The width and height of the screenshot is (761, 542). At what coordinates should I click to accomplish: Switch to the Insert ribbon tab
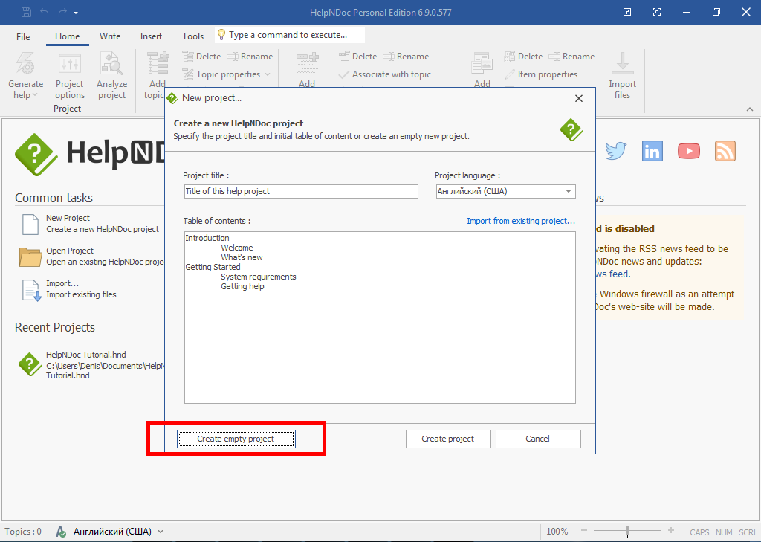(x=151, y=36)
